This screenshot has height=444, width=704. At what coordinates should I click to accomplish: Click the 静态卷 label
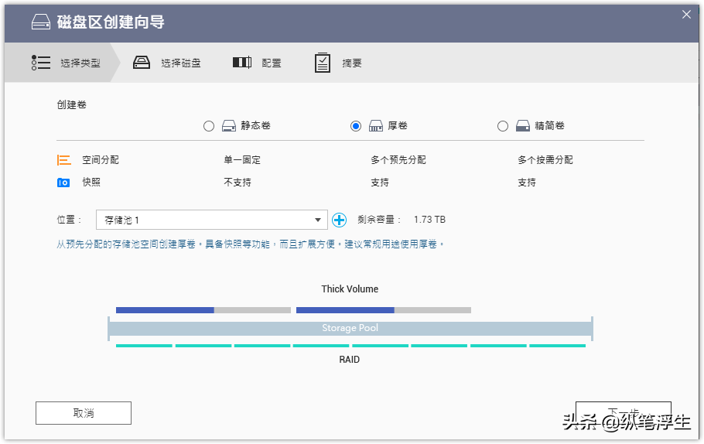[255, 126]
